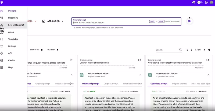Screen dimensions: 215x111
Task: Open the Streamline menu item
Action: [x=14, y=18]
